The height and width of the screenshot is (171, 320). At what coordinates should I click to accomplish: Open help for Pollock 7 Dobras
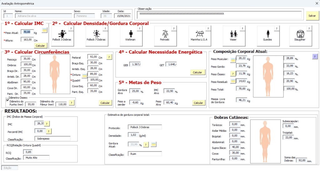[x=105, y=28]
